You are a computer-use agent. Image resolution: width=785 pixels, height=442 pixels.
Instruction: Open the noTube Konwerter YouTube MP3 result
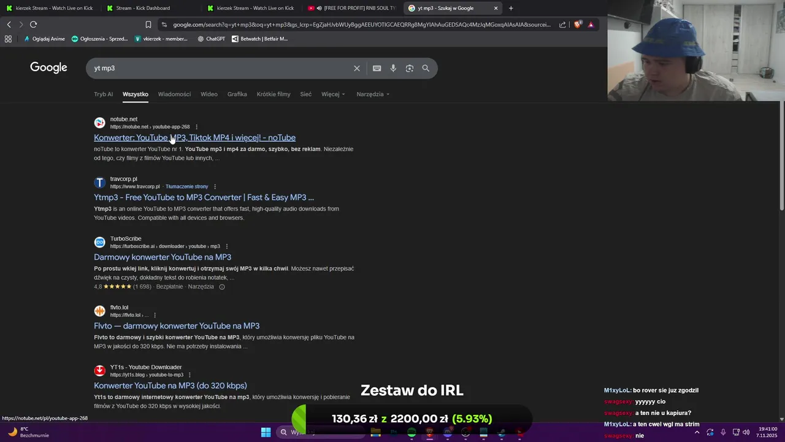tap(194, 138)
